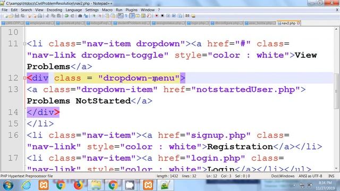
Task: Click the INS insert mode indicator
Action: coord(331,176)
